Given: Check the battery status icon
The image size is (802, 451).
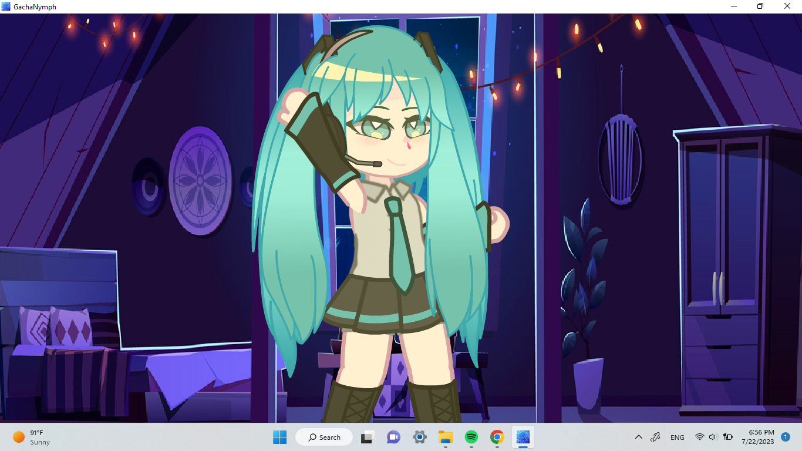Looking at the screenshot, I should pyautogui.click(x=728, y=437).
